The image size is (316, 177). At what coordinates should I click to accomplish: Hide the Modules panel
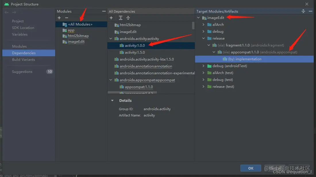click(x=104, y=11)
